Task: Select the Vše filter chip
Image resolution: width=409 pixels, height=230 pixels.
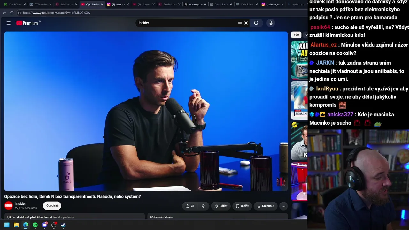Action: [x=296, y=35]
